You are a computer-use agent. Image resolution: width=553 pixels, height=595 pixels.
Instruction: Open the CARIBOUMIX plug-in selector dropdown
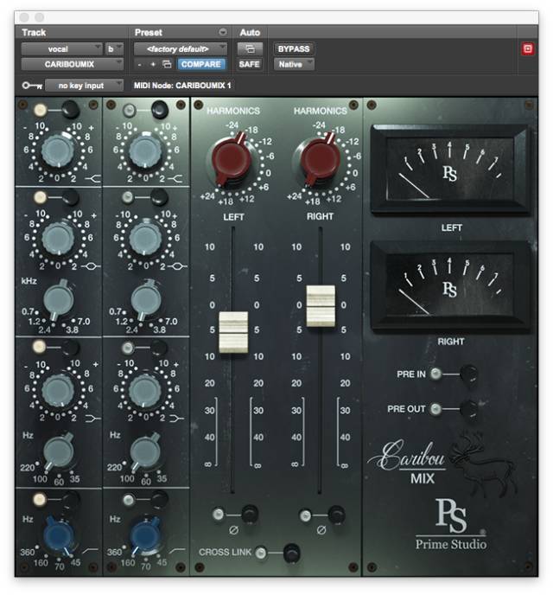[73, 64]
